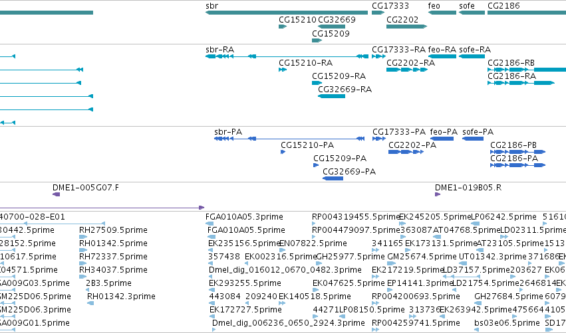Screen dimensions: 566x333
Task: Click RP004200693.5prime EST label
Action: pyautogui.click(x=416, y=297)
